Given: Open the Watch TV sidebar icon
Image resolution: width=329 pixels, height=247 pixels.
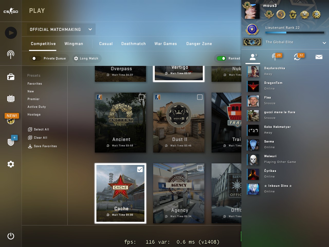Looking at the screenshot, I should [11, 99].
